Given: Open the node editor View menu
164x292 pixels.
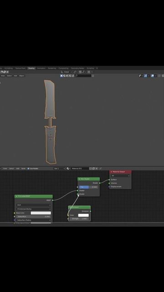Looking at the screenshot, I should coord(5,168).
